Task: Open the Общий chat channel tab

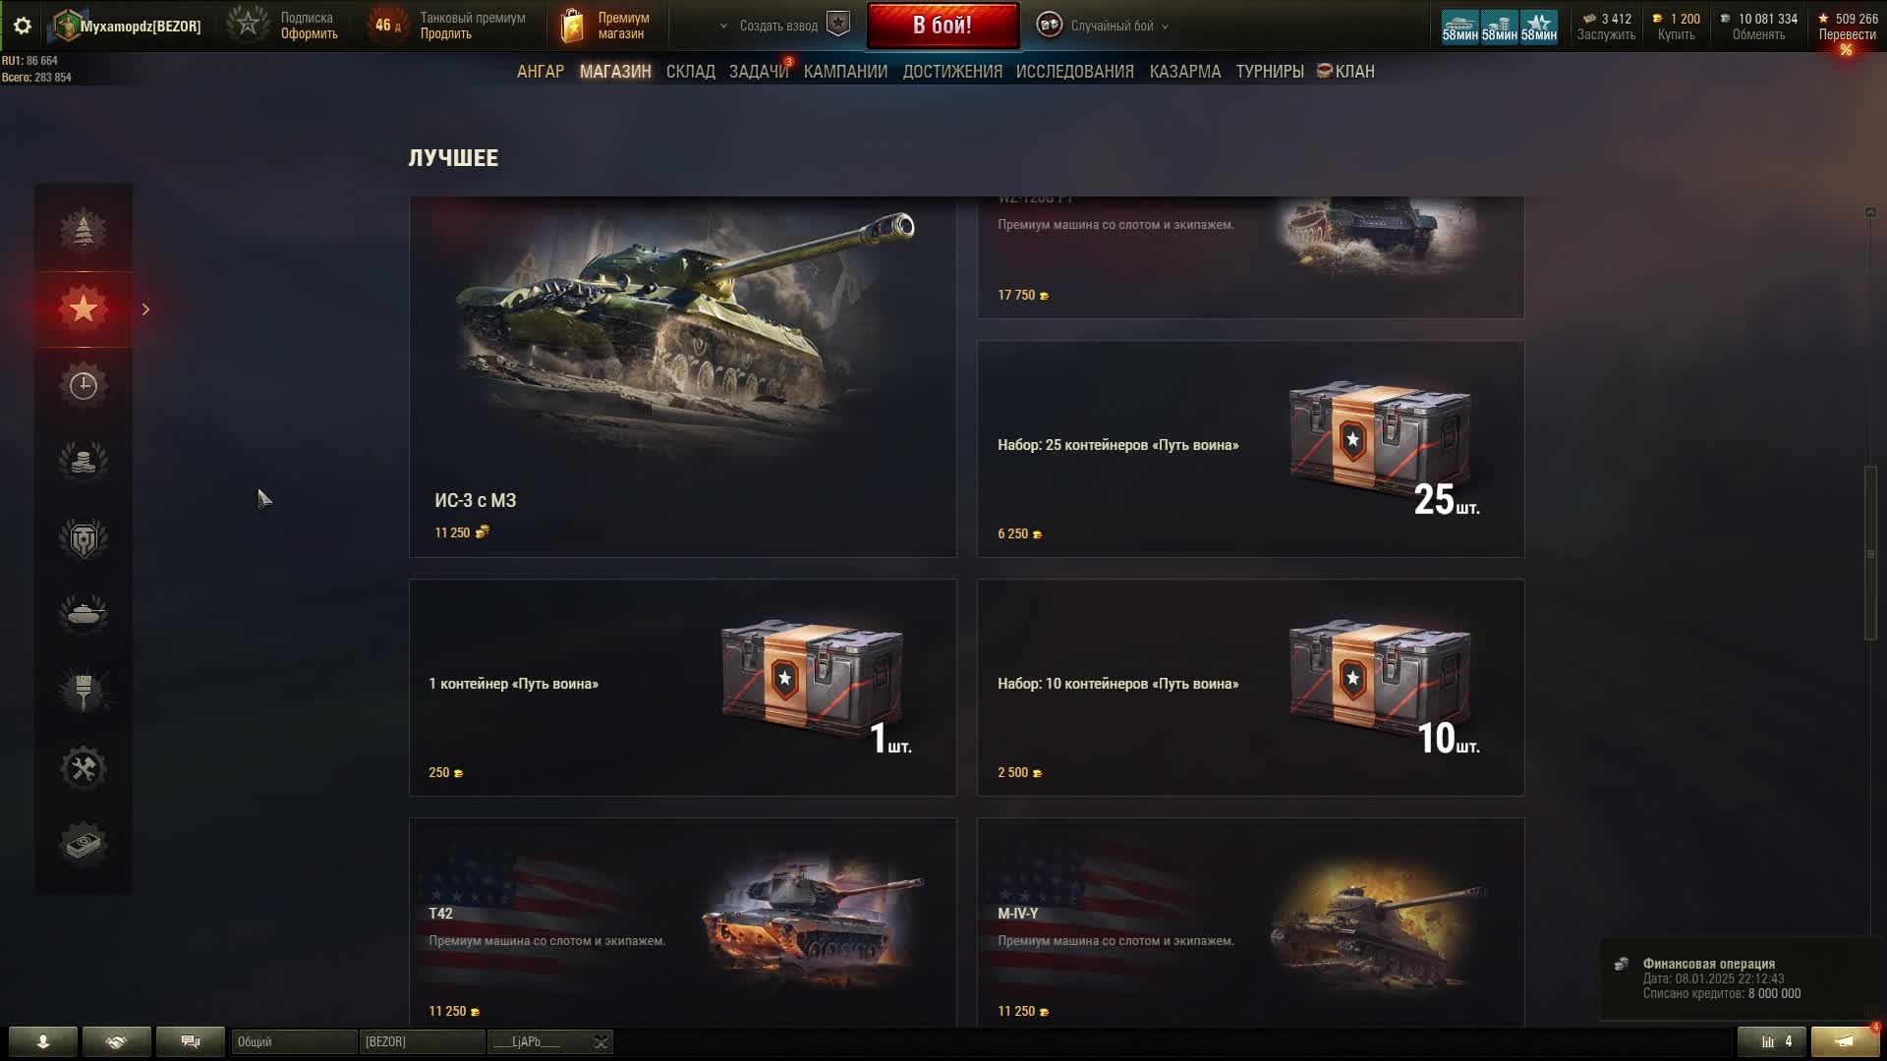Action: (294, 1041)
